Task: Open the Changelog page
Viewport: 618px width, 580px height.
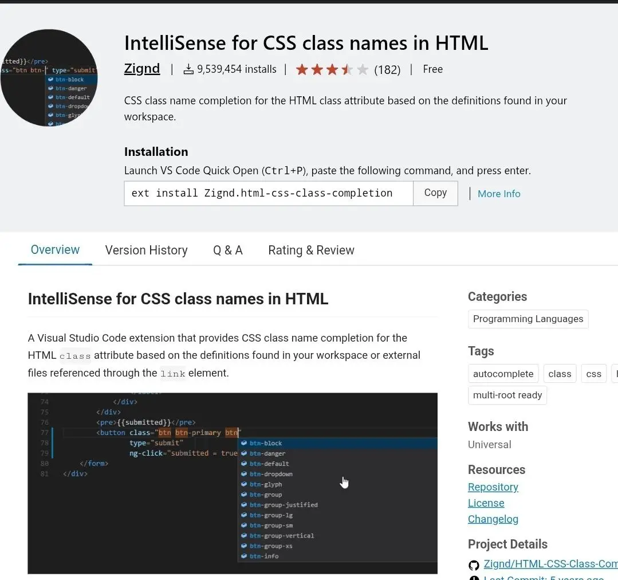Action: (x=493, y=519)
